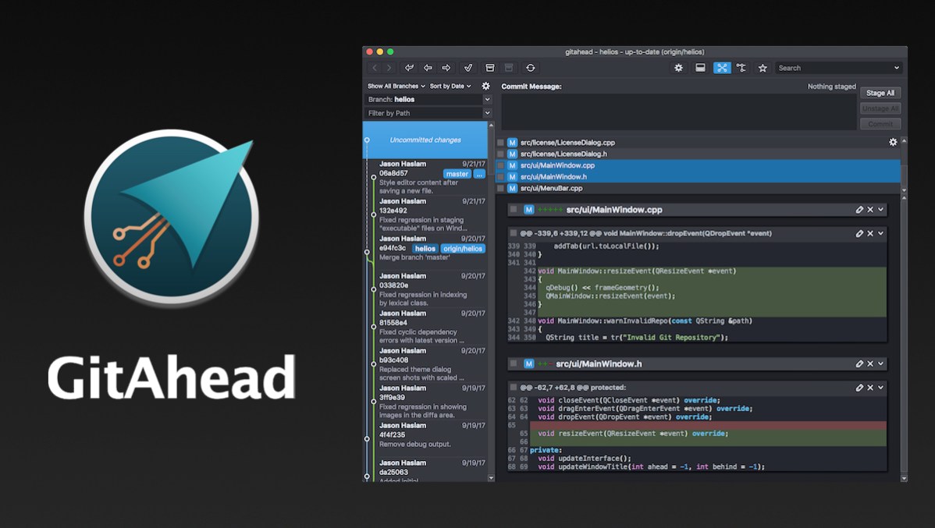Collapse the dropEvent hunk chevron
Viewport: 935px width, 528px height.
(880, 234)
